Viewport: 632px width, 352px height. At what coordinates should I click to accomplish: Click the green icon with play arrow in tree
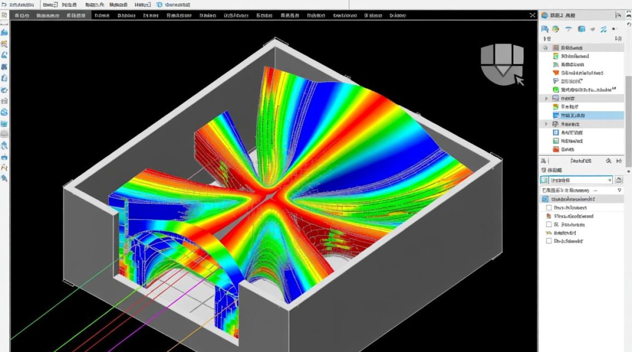(556, 90)
